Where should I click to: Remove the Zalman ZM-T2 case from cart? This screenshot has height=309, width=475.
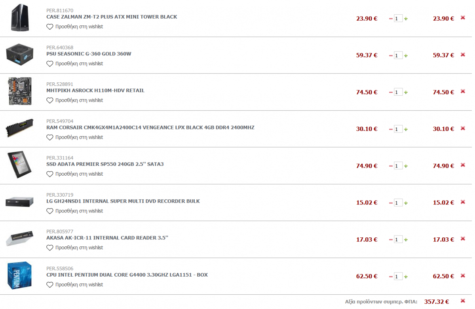463,17
